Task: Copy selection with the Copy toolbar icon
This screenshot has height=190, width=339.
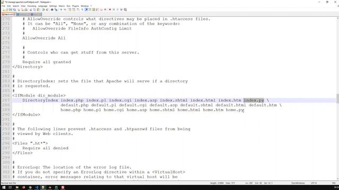Action: click(34, 9)
